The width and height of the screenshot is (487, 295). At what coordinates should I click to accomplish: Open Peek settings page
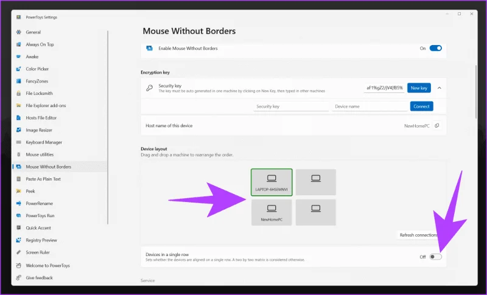[30, 191]
